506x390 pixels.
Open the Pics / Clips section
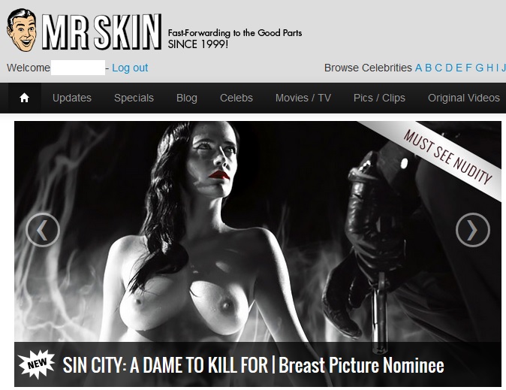379,98
